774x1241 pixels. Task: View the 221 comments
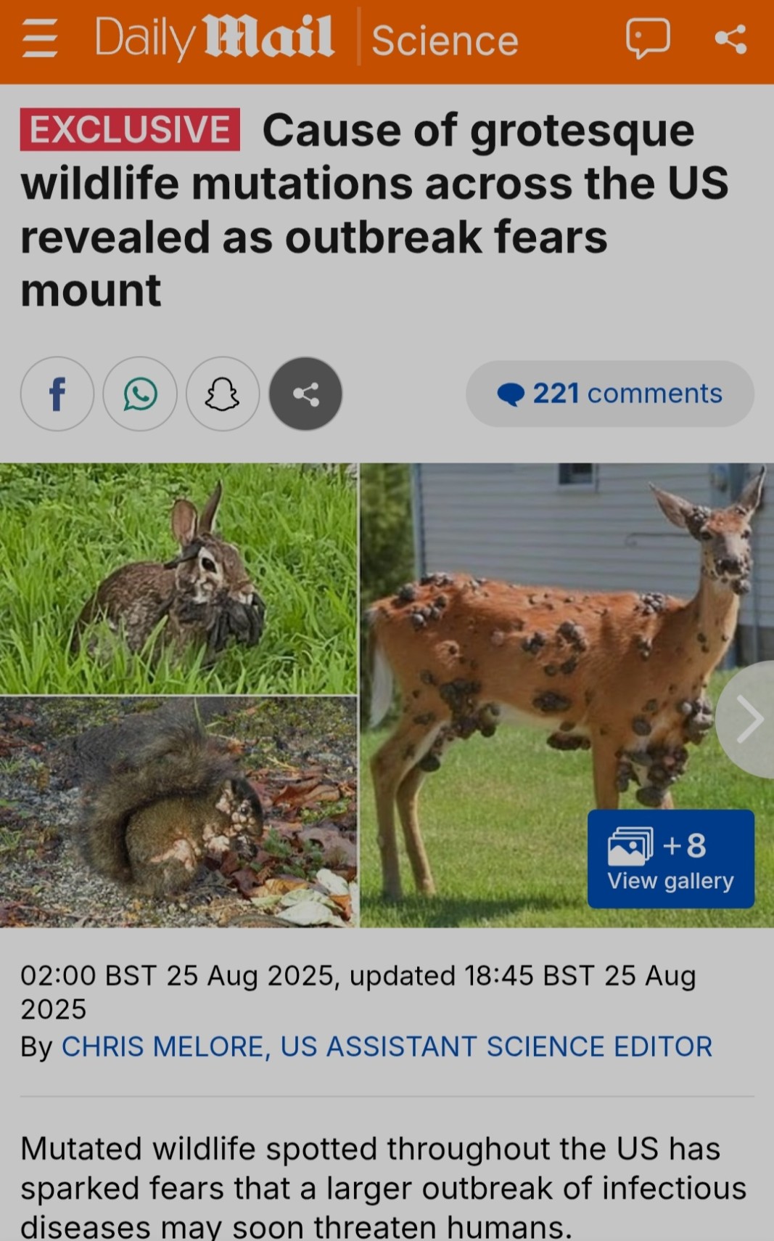610,394
